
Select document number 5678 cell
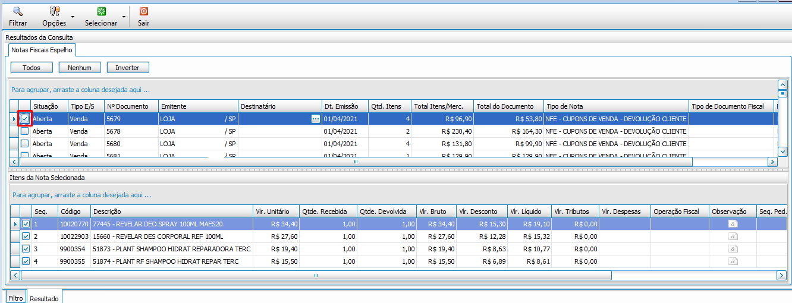(x=131, y=131)
